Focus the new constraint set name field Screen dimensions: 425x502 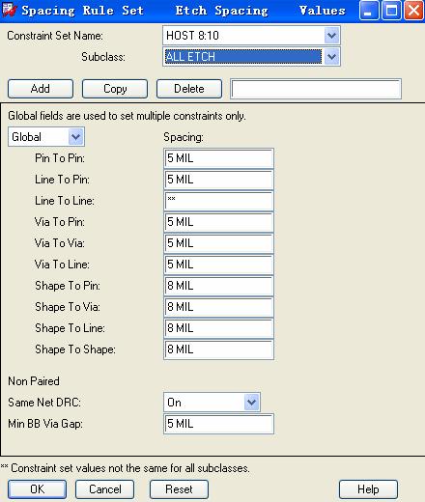tap(316, 89)
